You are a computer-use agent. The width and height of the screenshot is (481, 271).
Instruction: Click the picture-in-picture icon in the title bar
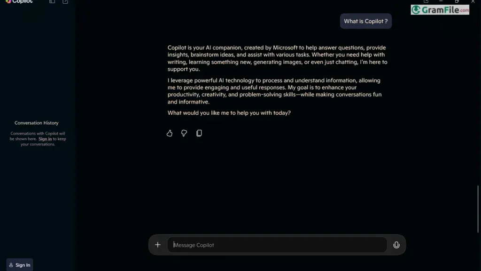426,1
